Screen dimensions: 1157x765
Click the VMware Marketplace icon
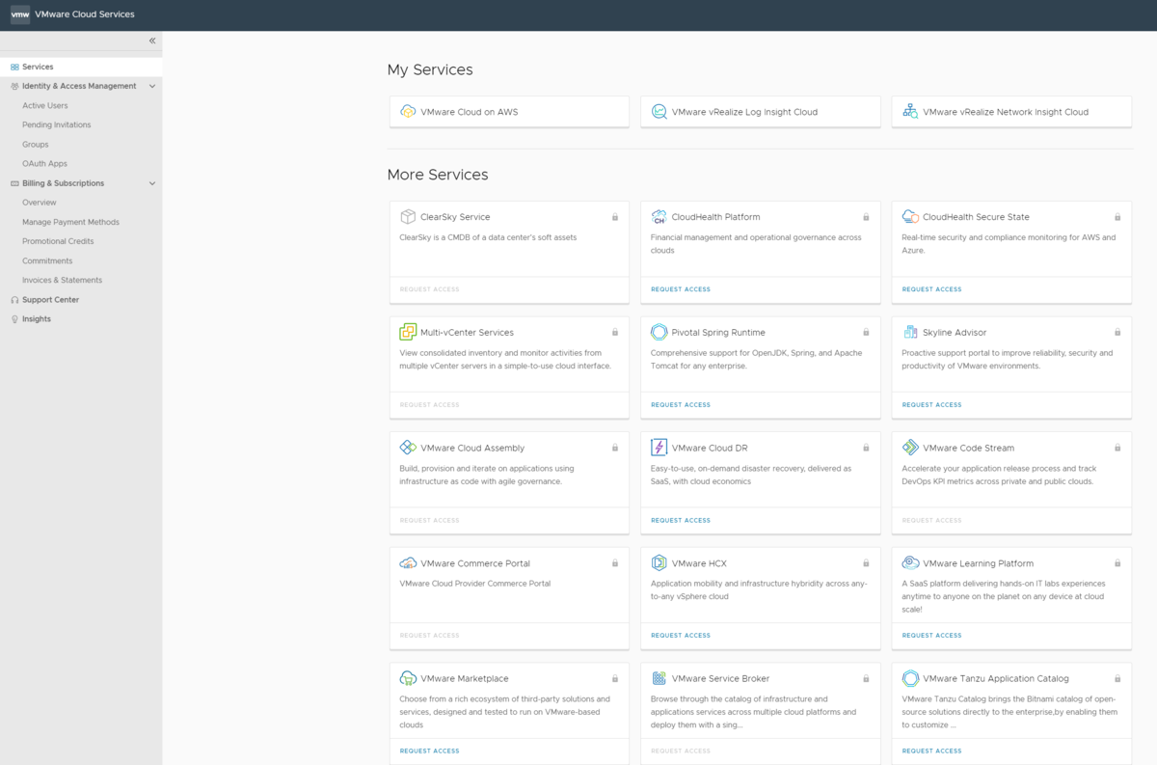(x=408, y=678)
